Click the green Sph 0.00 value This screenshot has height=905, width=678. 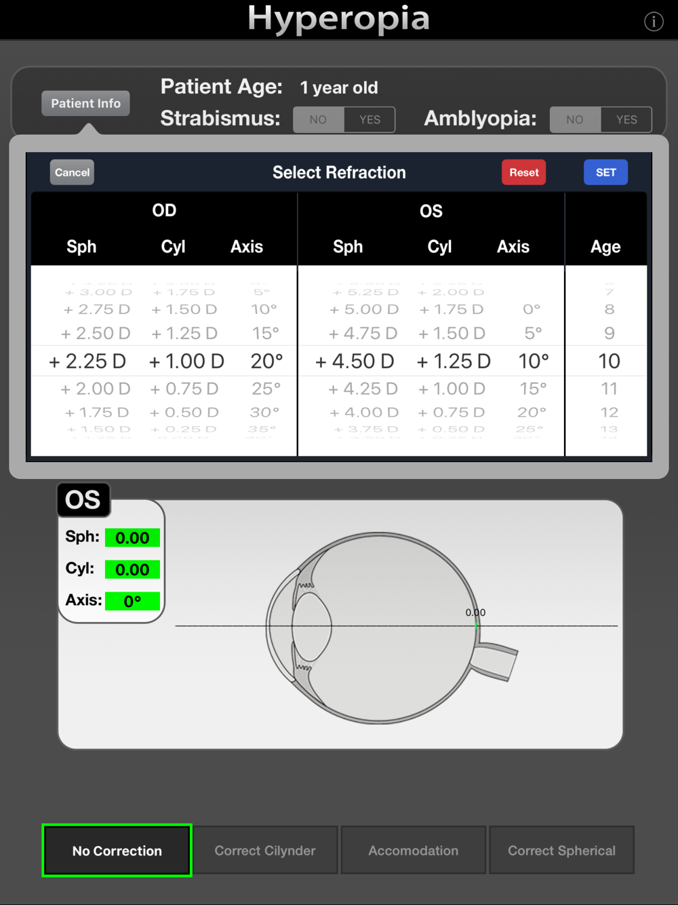click(x=132, y=538)
